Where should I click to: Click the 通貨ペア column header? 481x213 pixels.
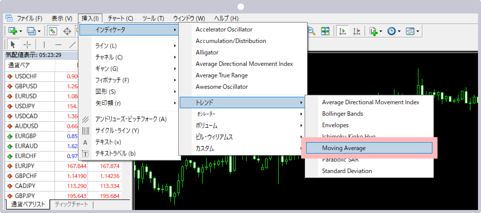coord(30,65)
